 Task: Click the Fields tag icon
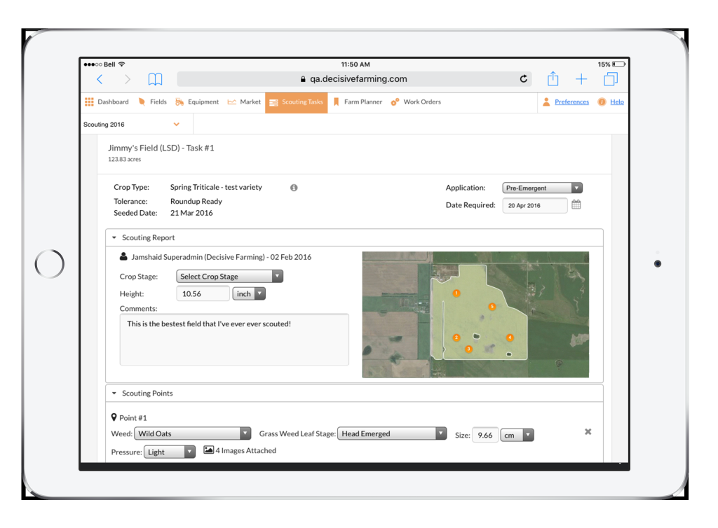142,102
